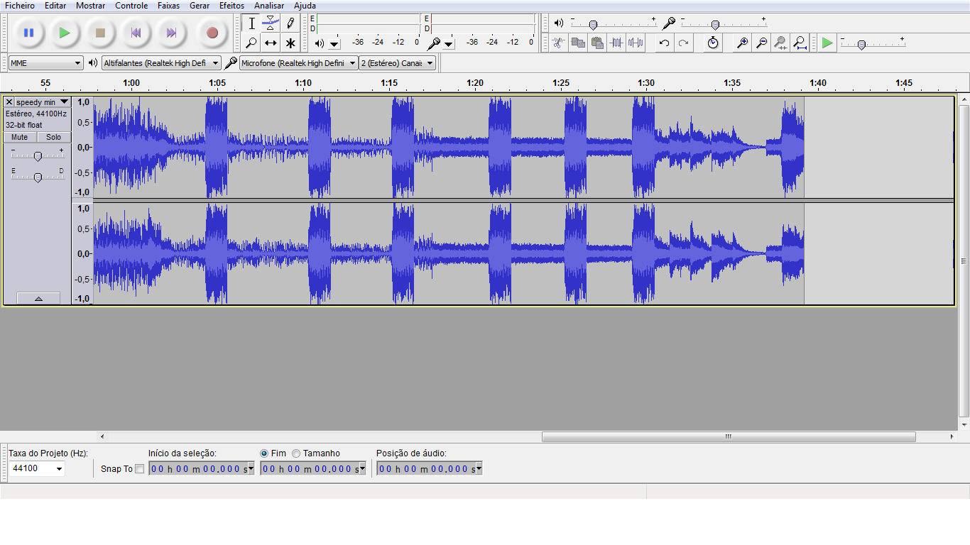Open the Sync-Lock clock icon
This screenshot has width=970, height=545.
point(713,43)
